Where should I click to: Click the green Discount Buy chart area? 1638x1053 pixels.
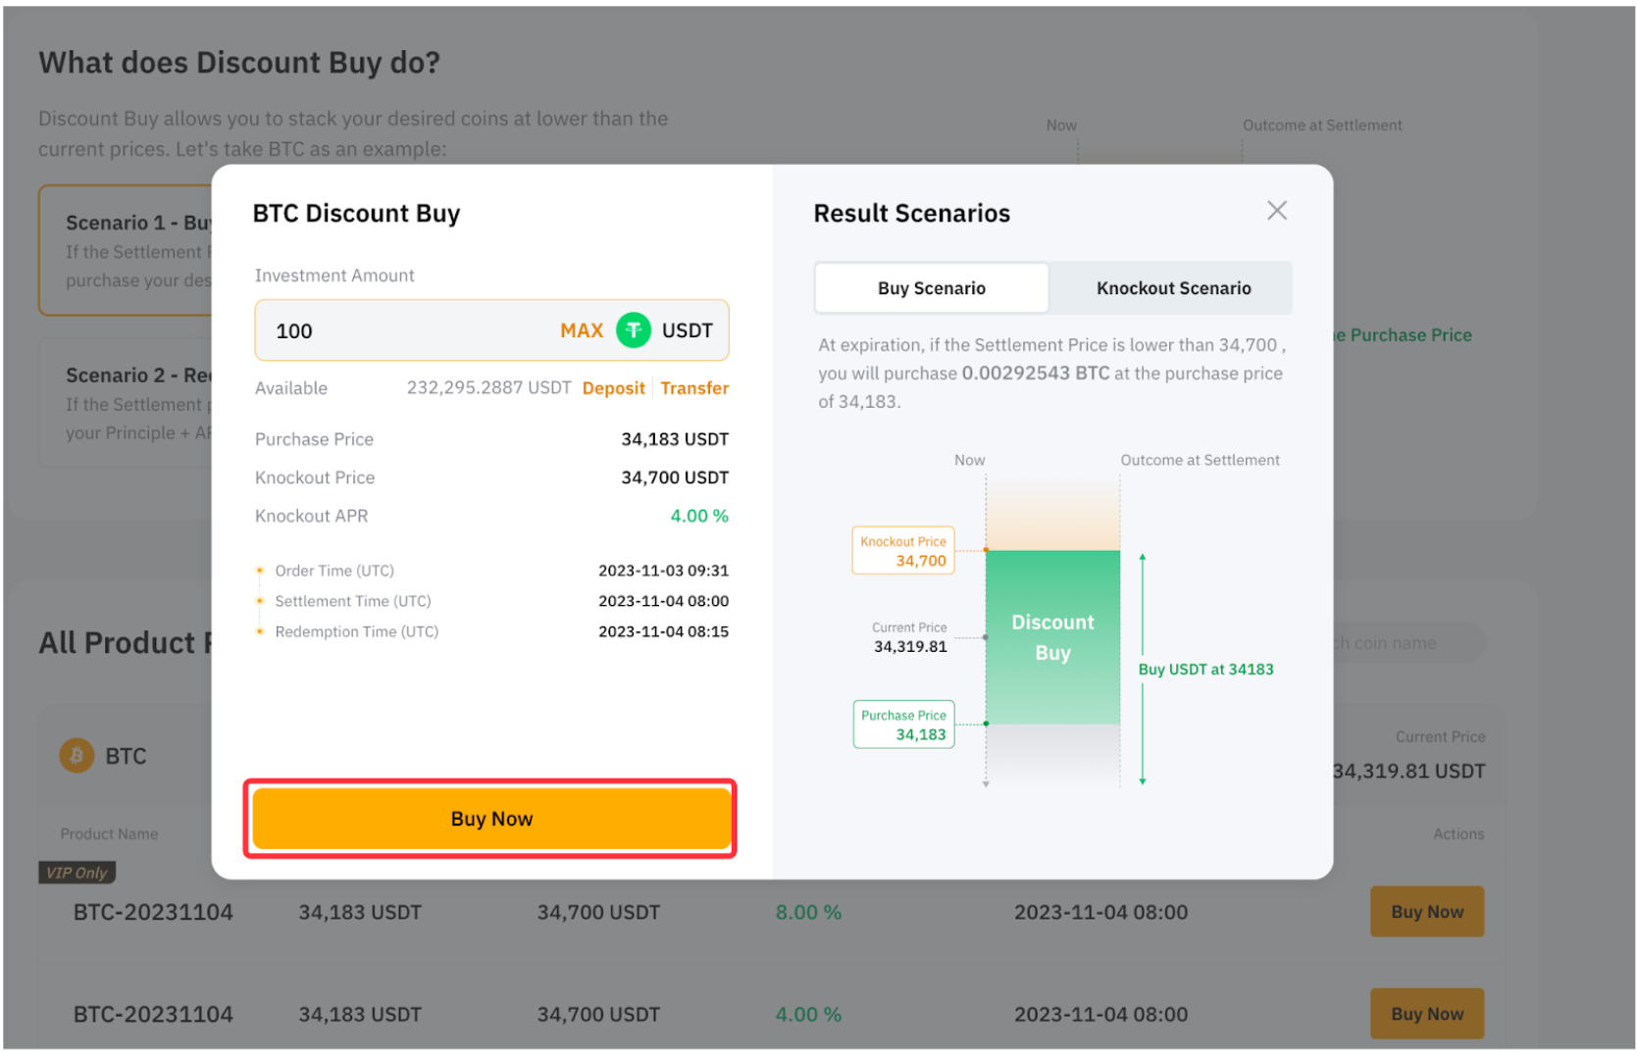pyautogui.click(x=1052, y=637)
